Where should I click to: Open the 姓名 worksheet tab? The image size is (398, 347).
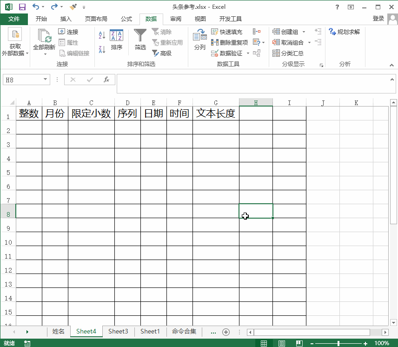59,331
